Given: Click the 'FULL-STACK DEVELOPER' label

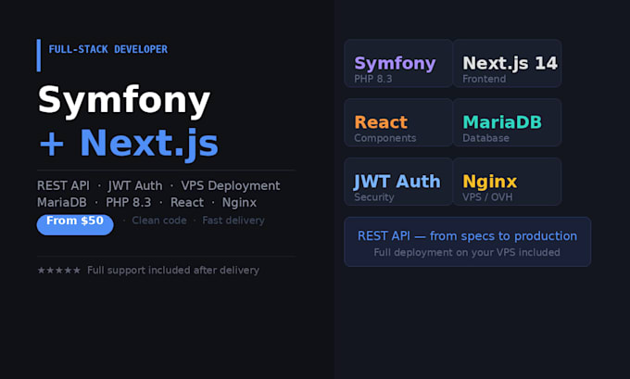Looking at the screenshot, I should (108, 49).
